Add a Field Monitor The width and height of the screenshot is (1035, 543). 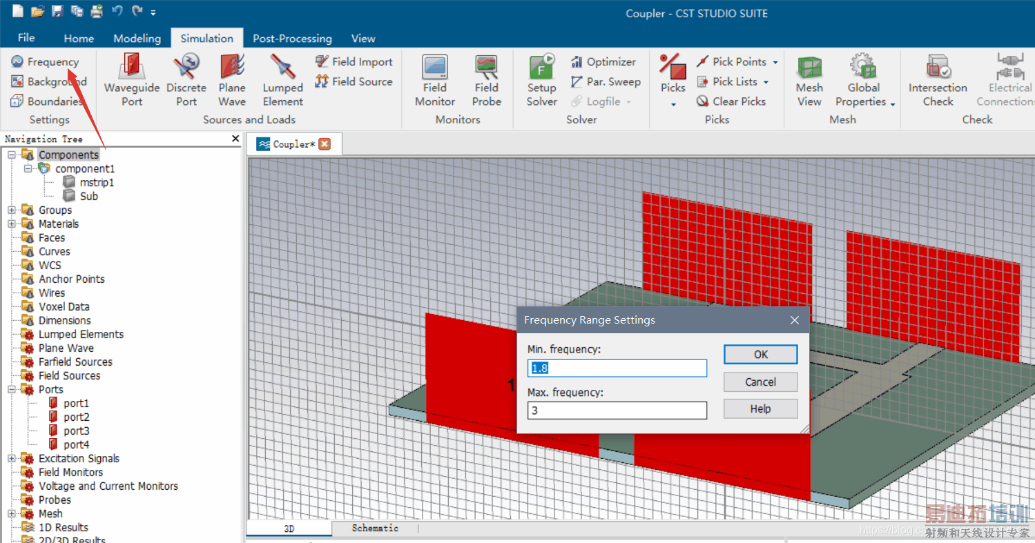pos(435,81)
